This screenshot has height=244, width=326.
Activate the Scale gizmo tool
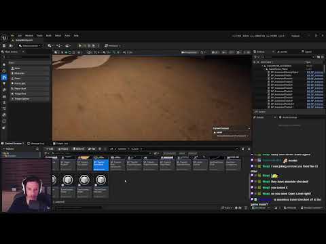[74, 52]
